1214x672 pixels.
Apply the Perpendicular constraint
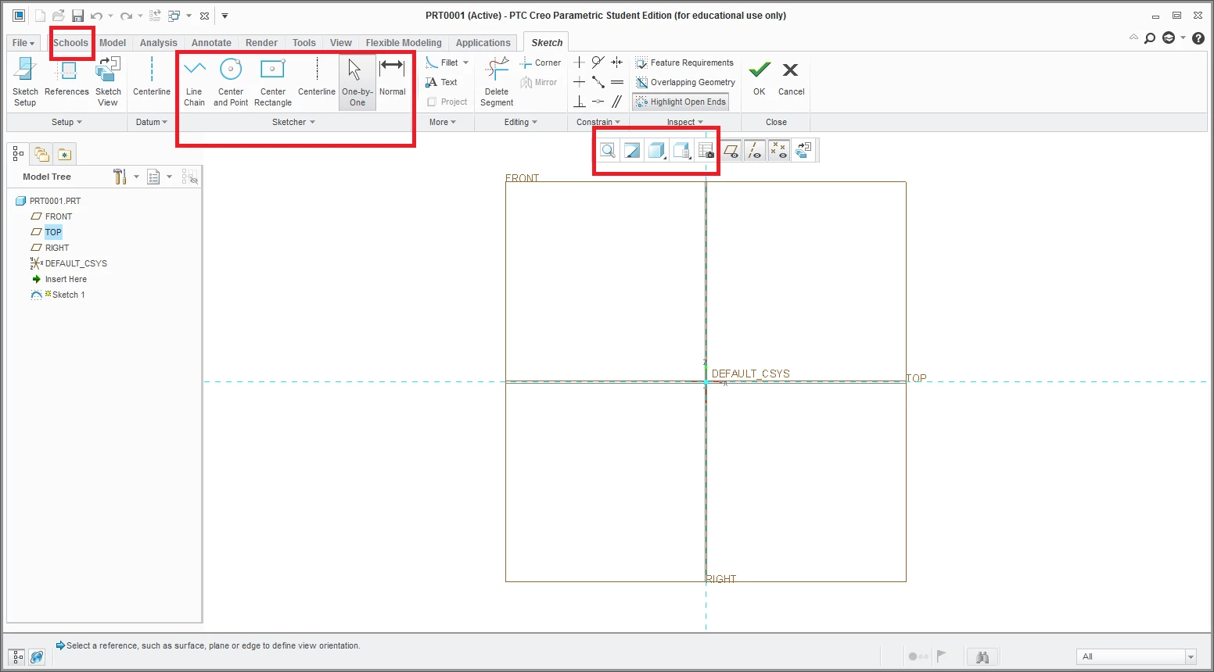click(579, 102)
